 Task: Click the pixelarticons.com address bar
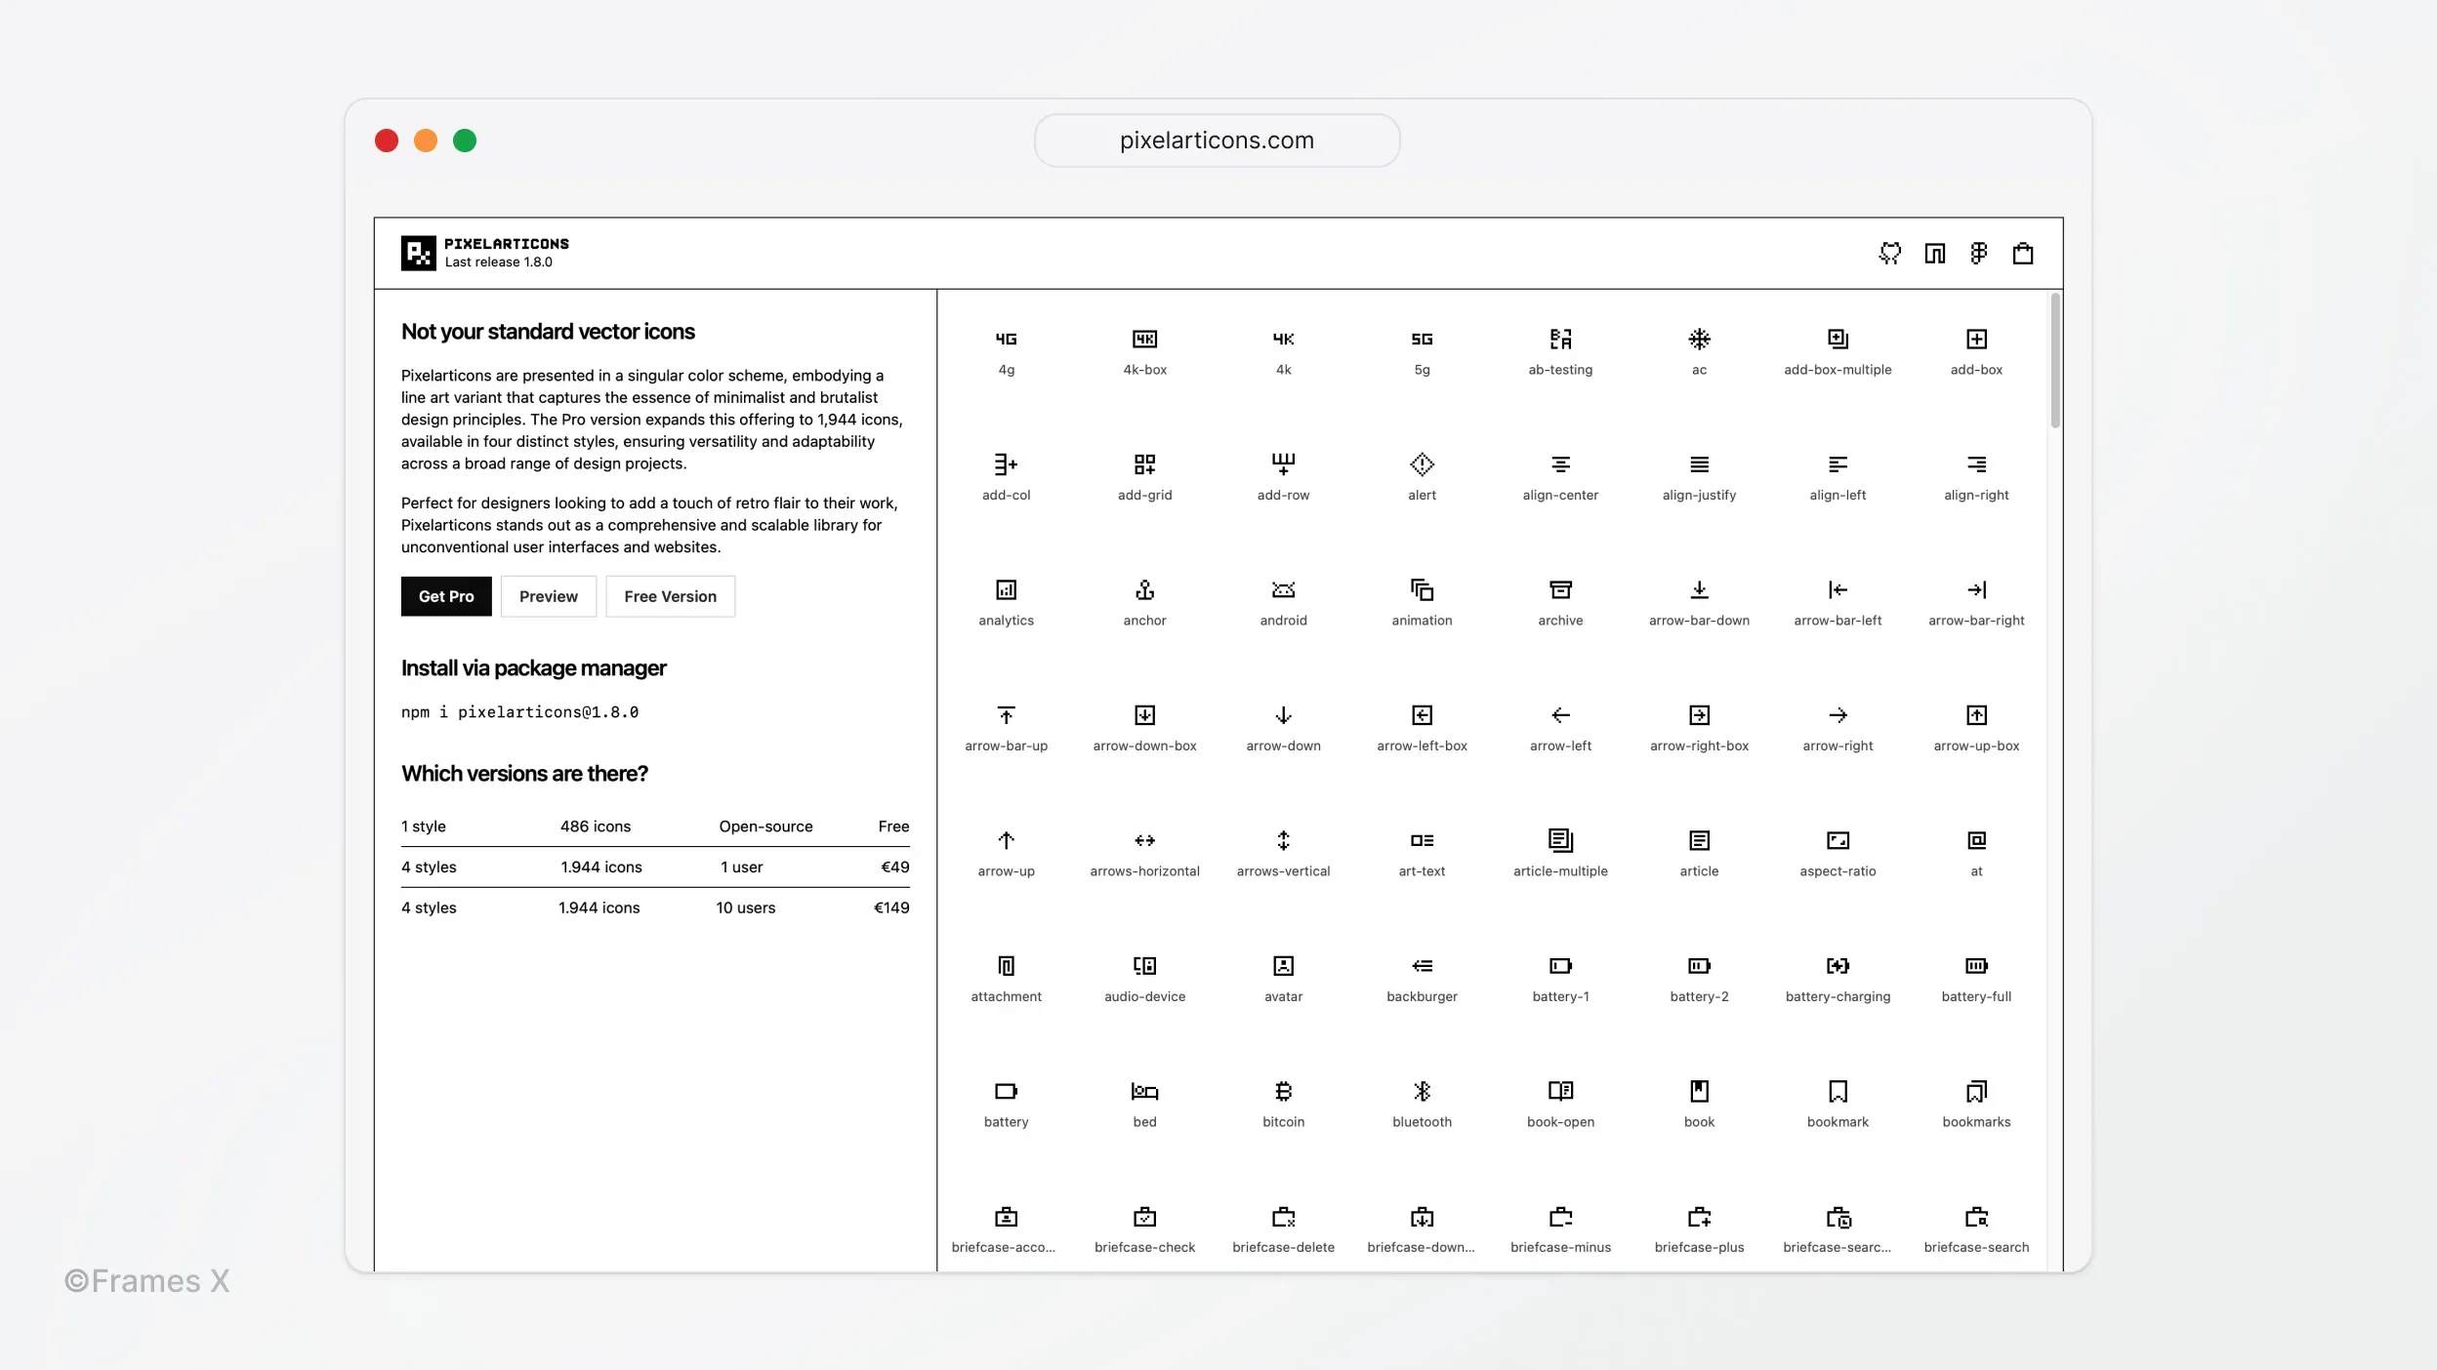pyautogui.click(x=1218, y=141)
